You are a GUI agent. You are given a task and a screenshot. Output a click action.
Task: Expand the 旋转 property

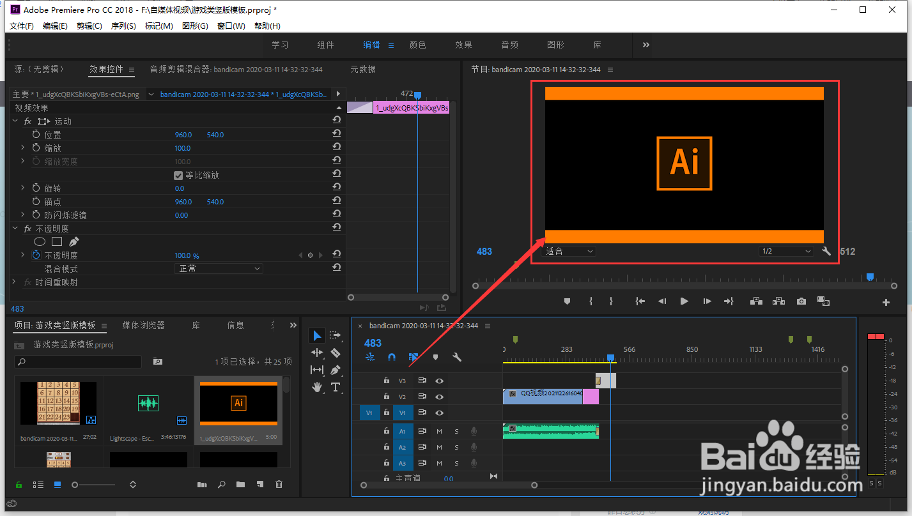[22, 188]
